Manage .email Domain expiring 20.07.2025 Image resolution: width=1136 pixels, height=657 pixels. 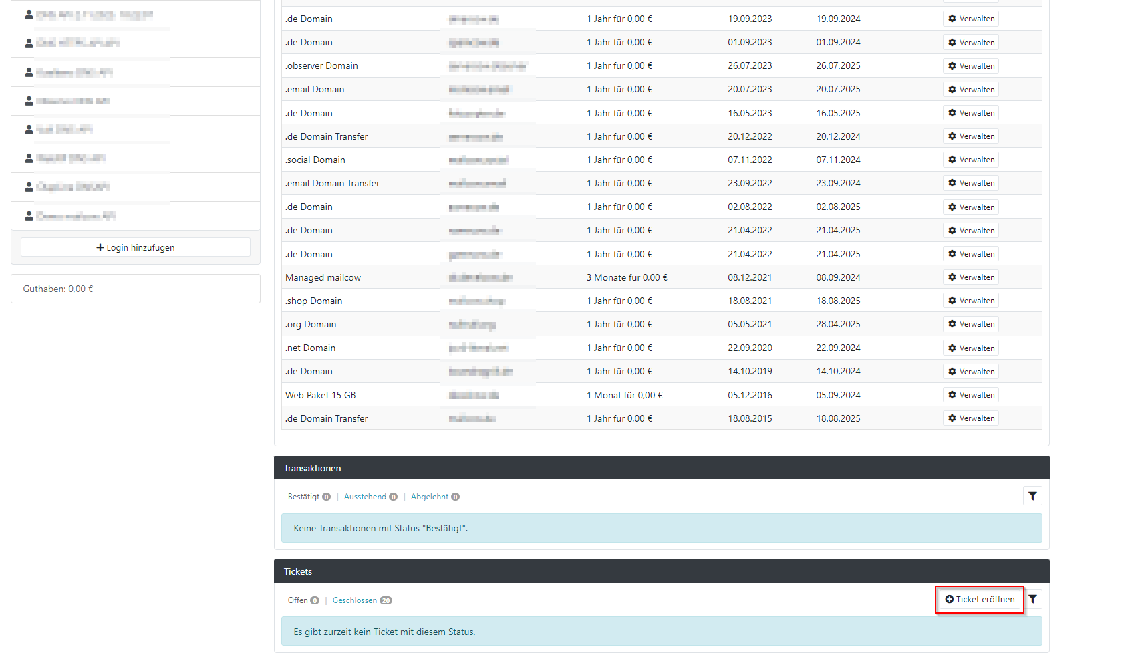(971, 89)
